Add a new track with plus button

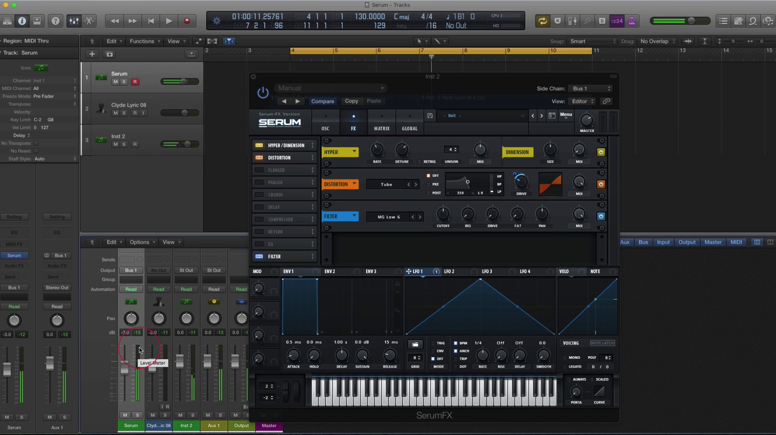pos(92,54)
